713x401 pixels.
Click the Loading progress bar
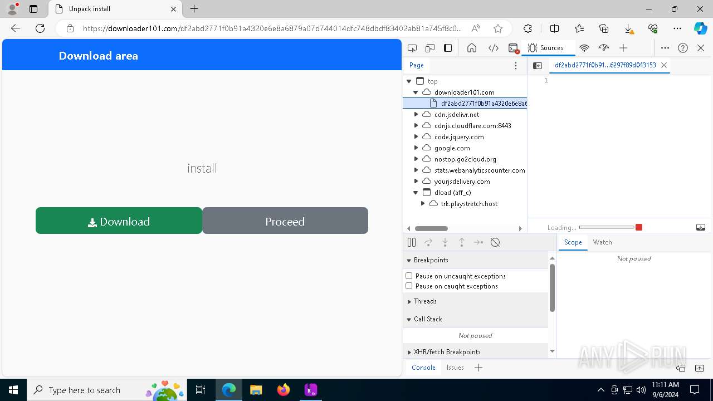click(x=606, y=227)
